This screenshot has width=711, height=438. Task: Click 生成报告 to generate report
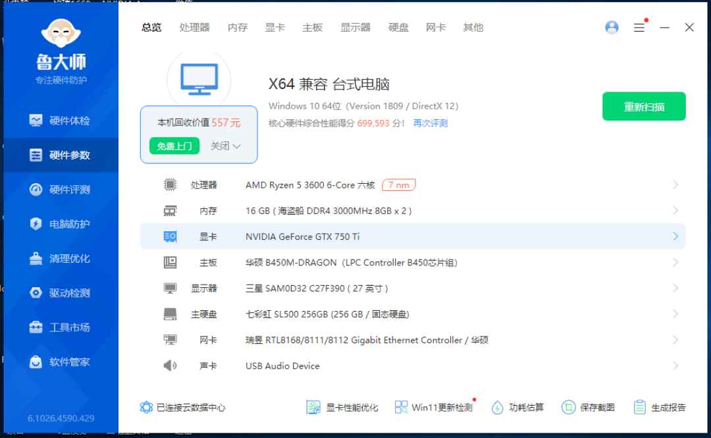coord(660,408)
